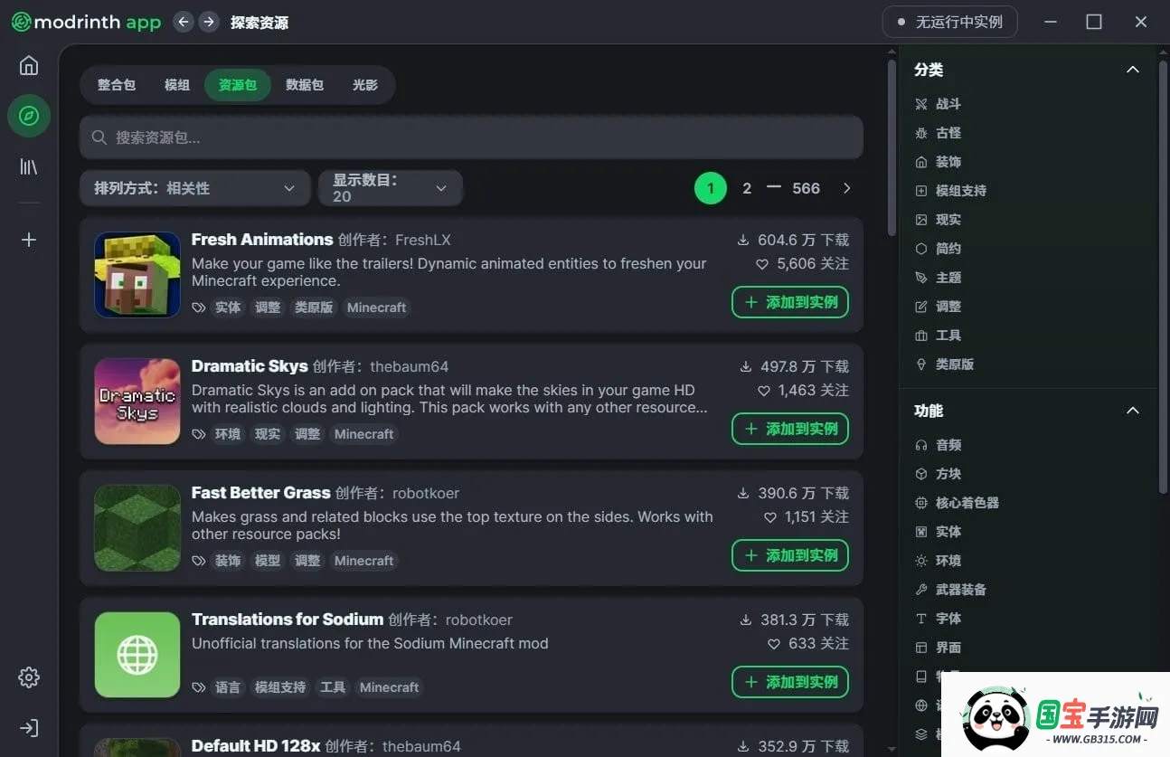Open the Settings gear icon
The height and width of the screenshot is (757, 1170).
tap(29, 677)
